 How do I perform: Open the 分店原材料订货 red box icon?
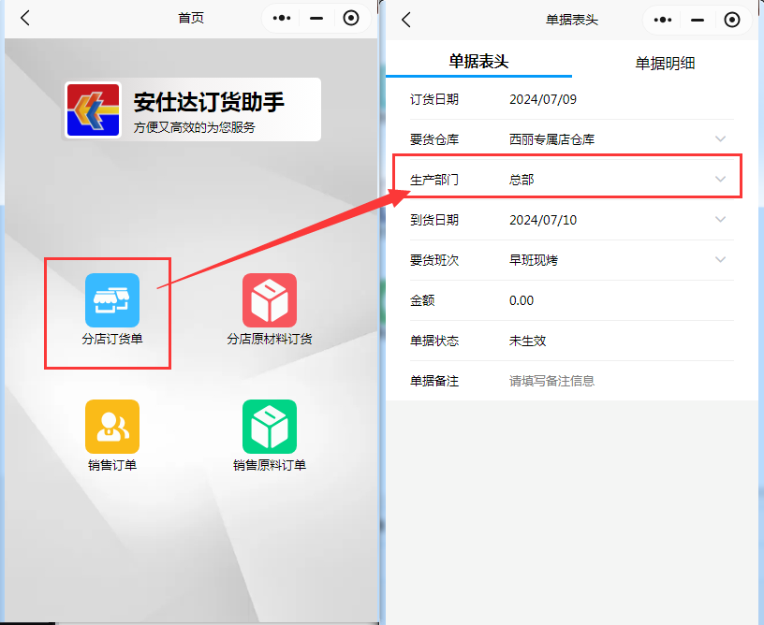pos(270,299)
